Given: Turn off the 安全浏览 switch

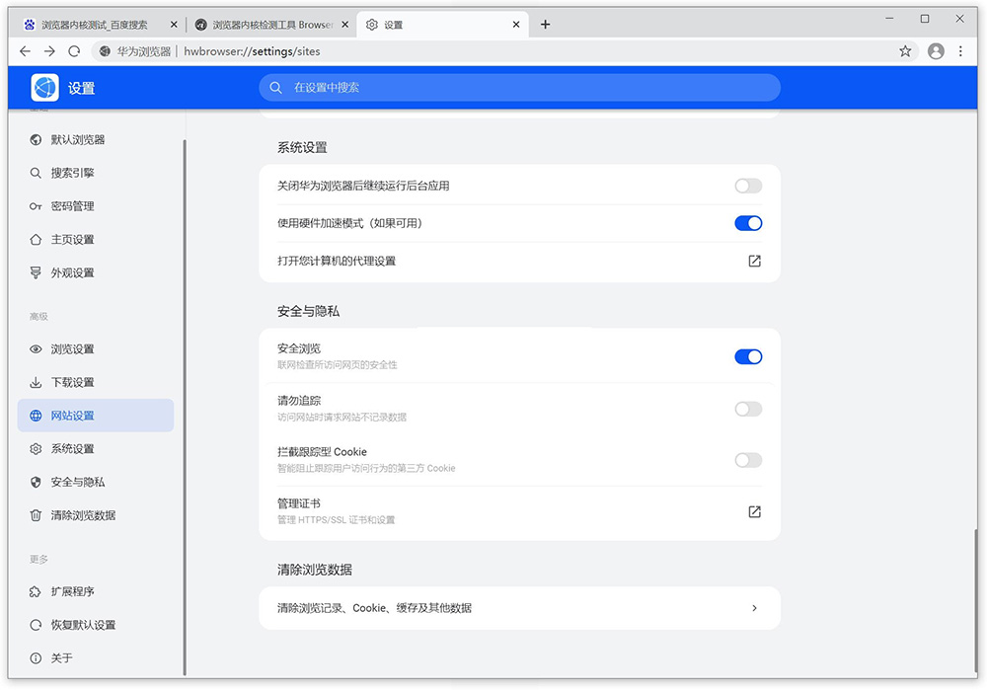Looking at the screenshot, I should 748,356.
